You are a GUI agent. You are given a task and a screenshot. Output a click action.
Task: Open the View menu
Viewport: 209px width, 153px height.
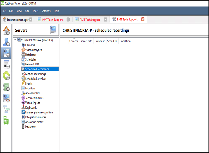click(19, 11)
